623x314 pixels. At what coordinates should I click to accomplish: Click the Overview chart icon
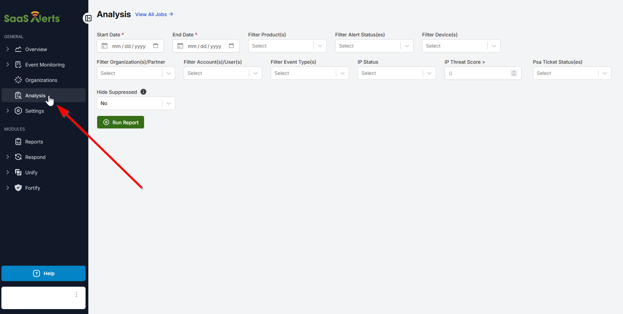pyautogui.click(x=18, y=49)
